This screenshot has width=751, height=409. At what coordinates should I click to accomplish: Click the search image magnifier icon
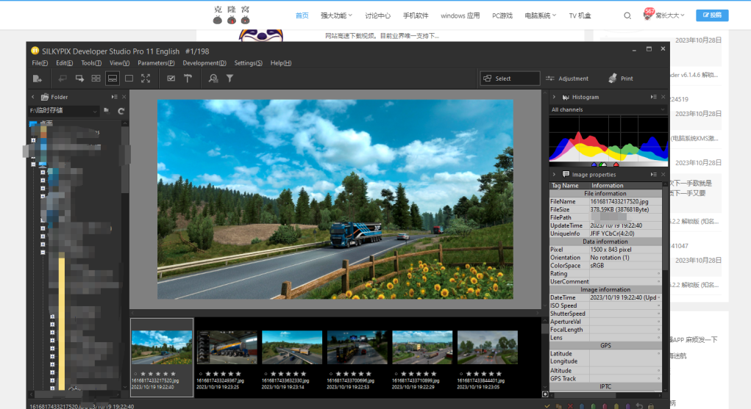click(x=213, y=79)
